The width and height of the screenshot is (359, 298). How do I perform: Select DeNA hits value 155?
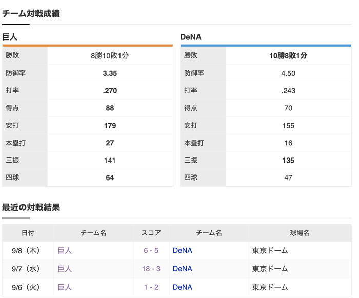point(288,126)
